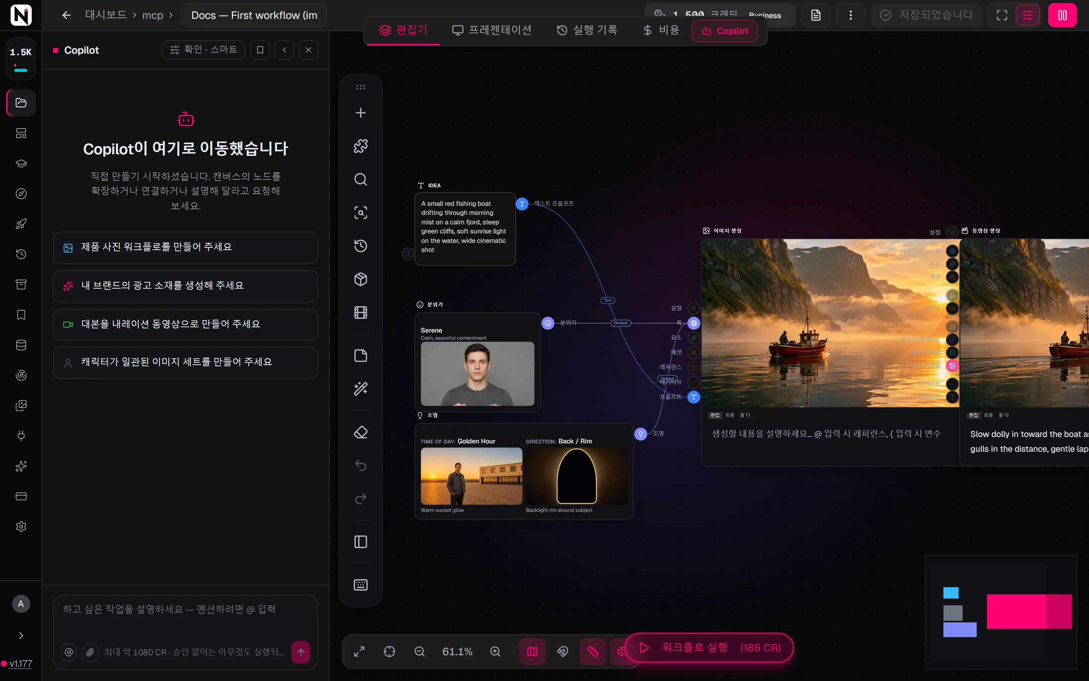The width and height of the screenshot is (1089, 681).
Task: Open the @ mention picker in Copilot input
Action: point(69,652)
